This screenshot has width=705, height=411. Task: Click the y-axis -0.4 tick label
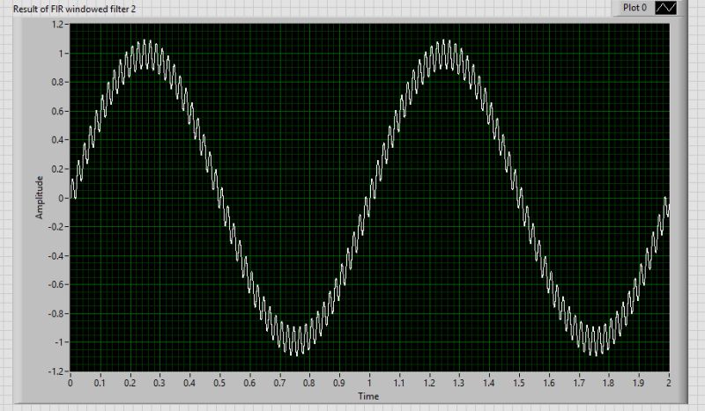pos(56,256)
